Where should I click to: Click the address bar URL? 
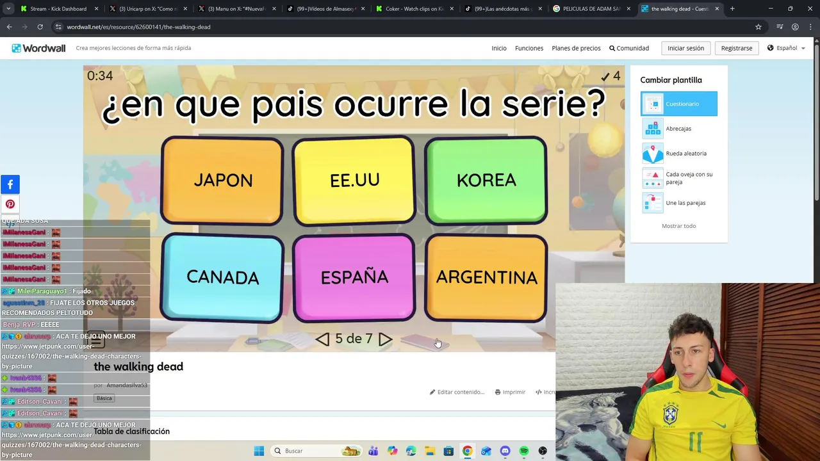coord(138,27)
